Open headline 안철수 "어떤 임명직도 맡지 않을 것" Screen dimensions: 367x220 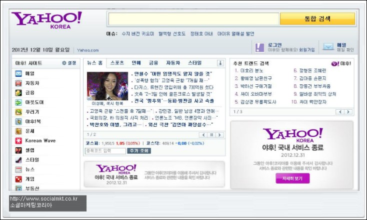click(x=173, y=74)
